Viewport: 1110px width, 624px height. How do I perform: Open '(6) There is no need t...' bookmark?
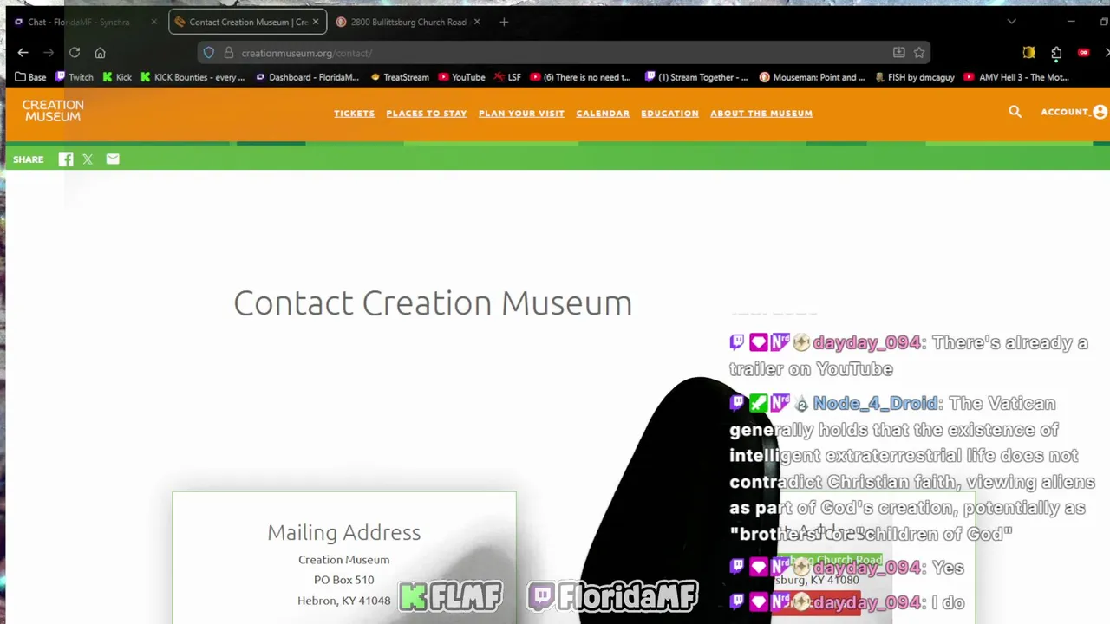tap(580, 77)
